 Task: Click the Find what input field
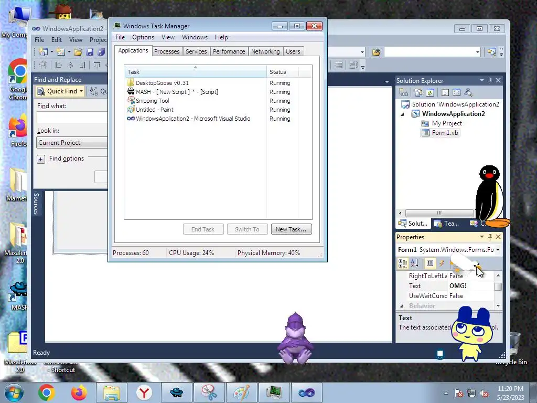[x=71, y=118]
